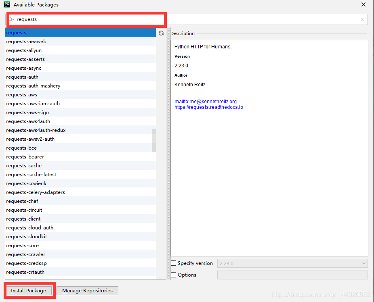Select requests-credssp in the list
Screen dimensions: 374x302
80,263
